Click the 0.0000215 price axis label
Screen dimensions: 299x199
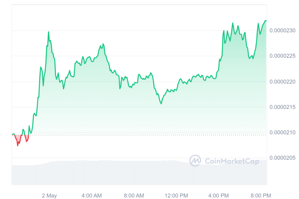pos(282,107)
